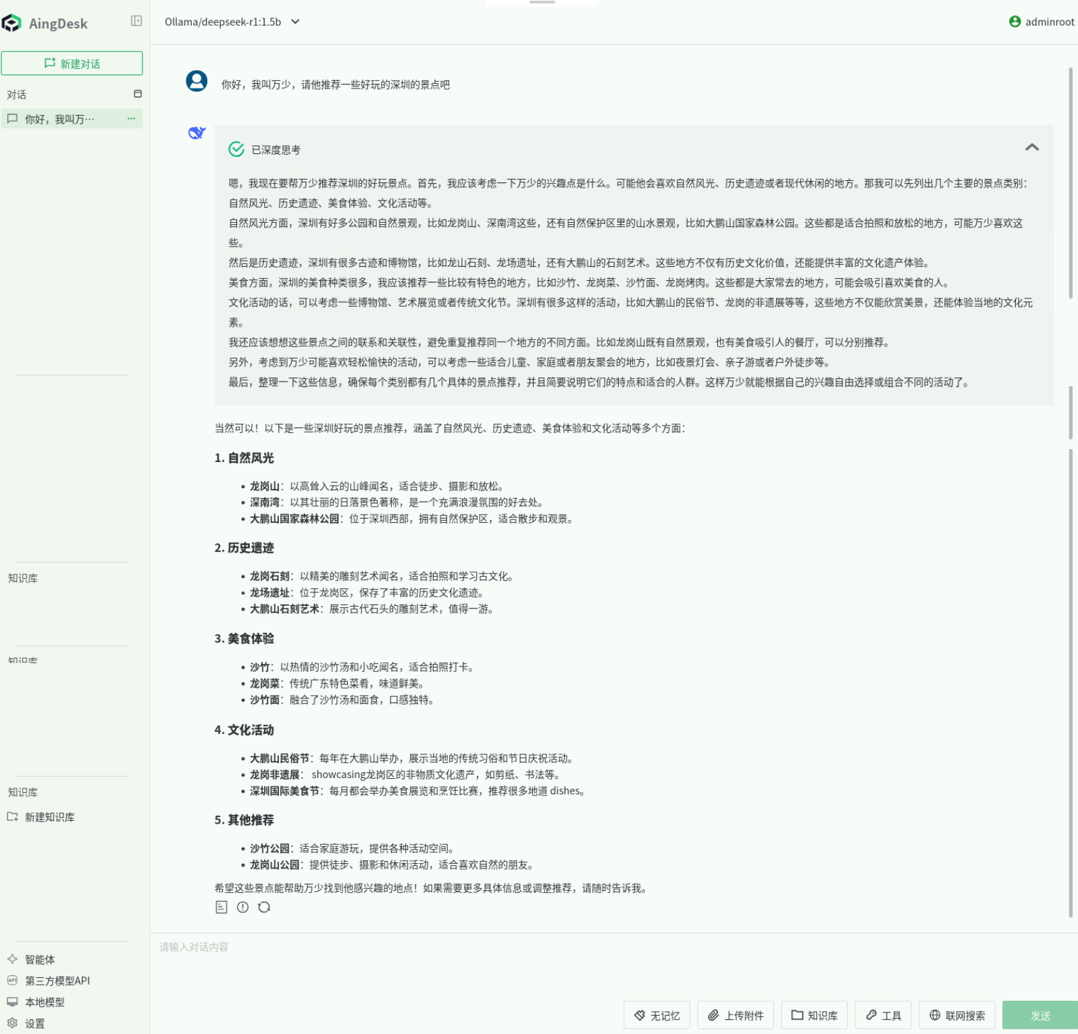Click the heading 1. 自然风光
Image resolution: width=1078 pixels, height=1034 pixels.
[x=245, y=458]
